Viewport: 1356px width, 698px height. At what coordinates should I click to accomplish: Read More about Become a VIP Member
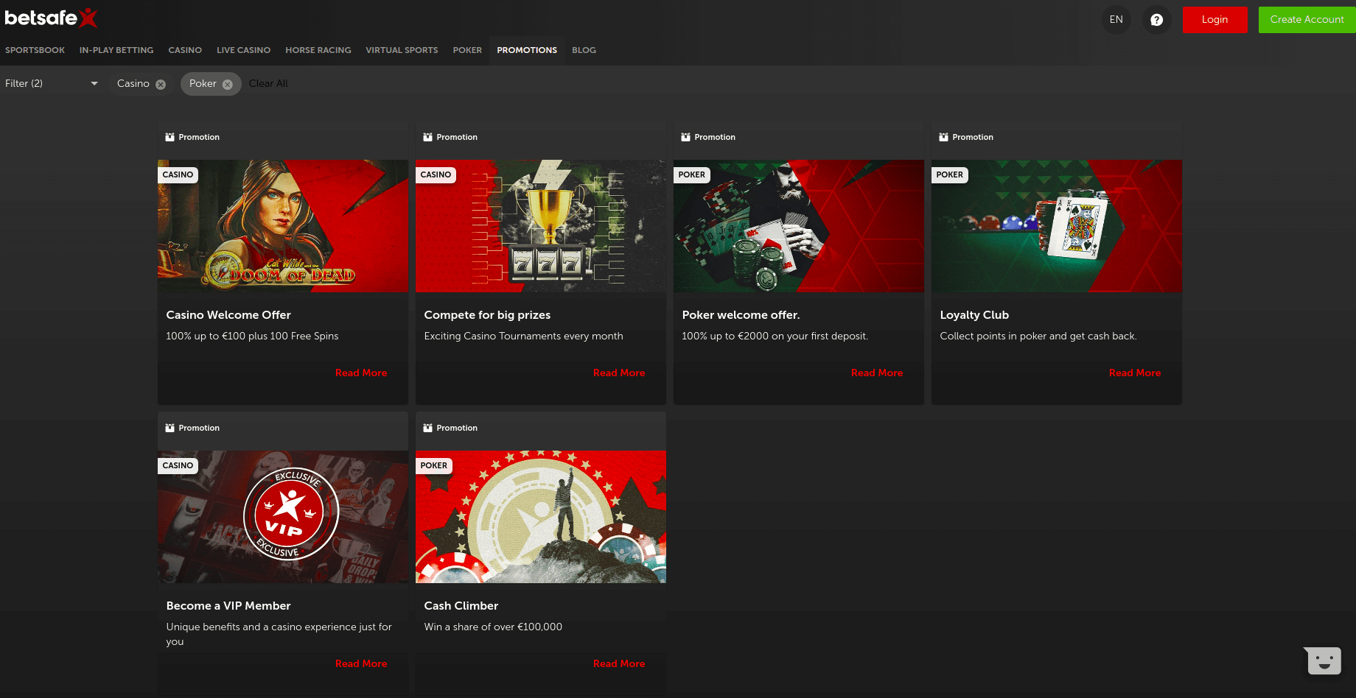click(361, 664)
